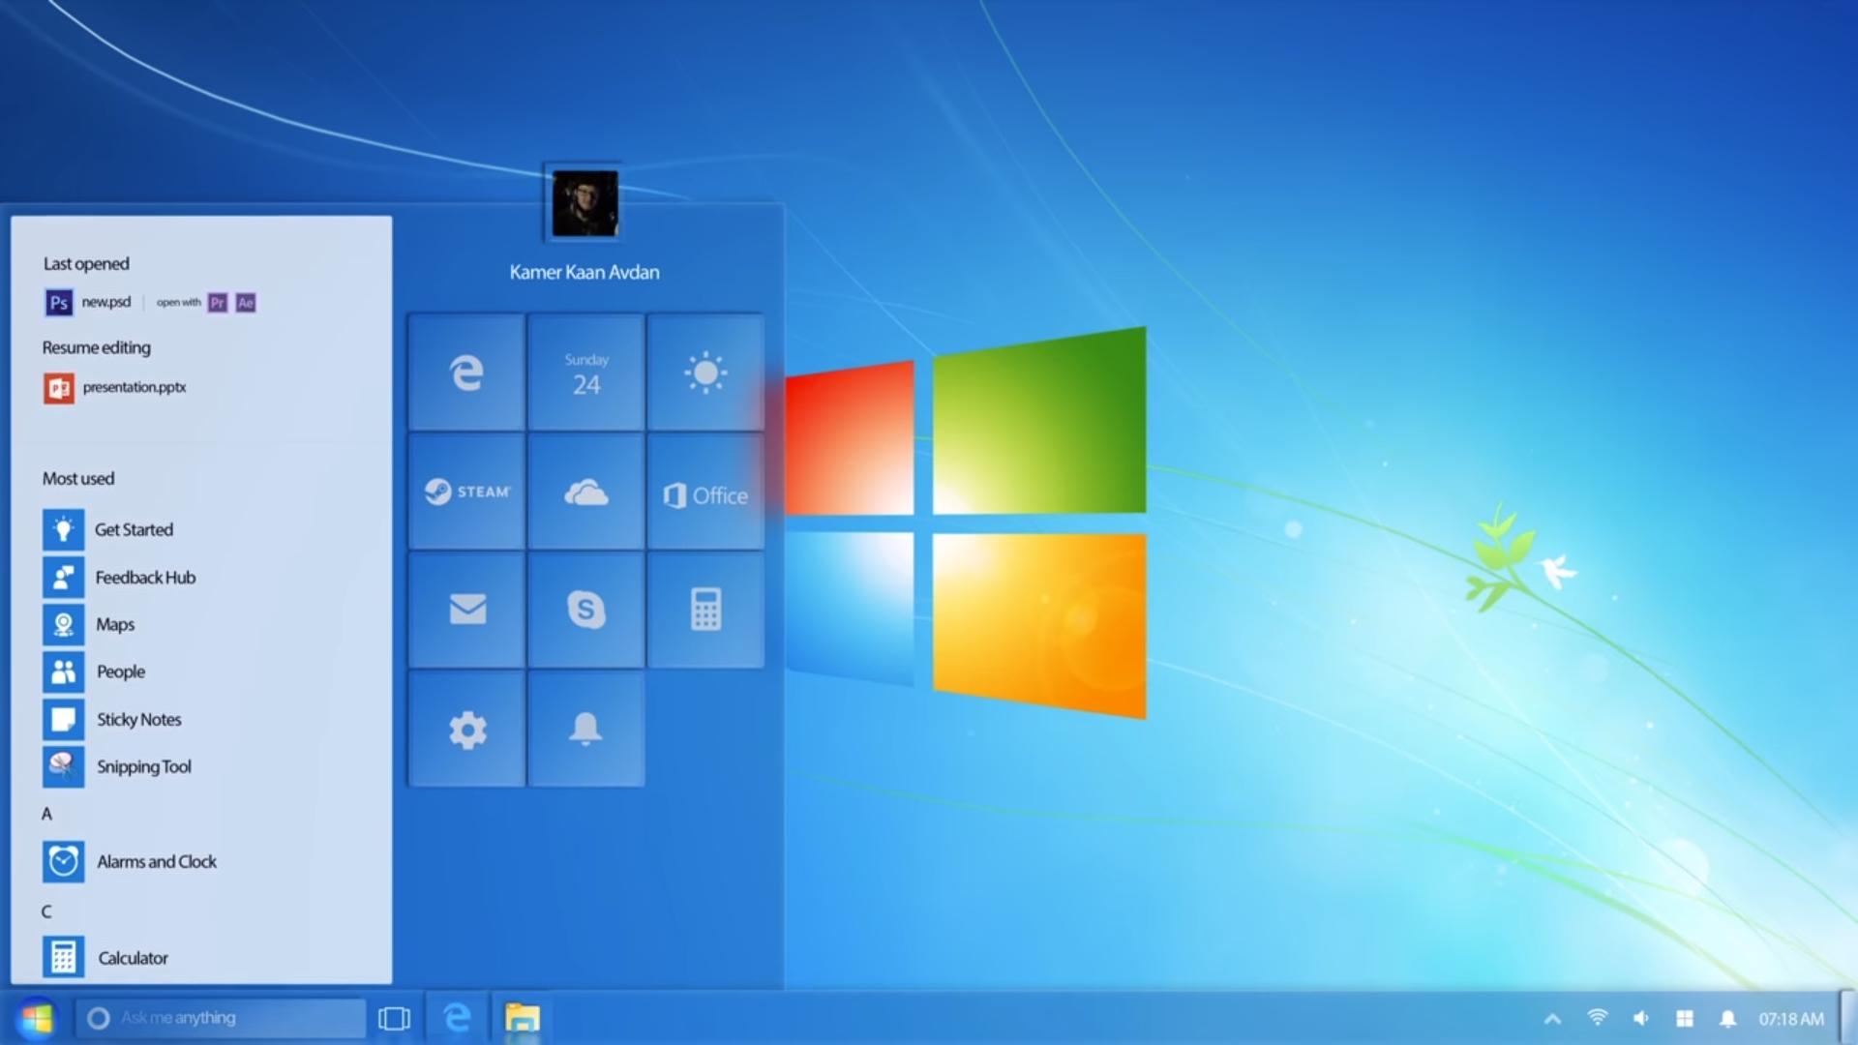
Task: Toggle Task View button on taskbar
Action: pyautogui.click(x=393, y=1016)
